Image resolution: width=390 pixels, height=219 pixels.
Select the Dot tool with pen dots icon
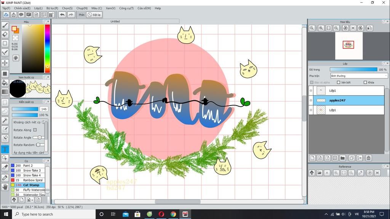tap(5, 53)
